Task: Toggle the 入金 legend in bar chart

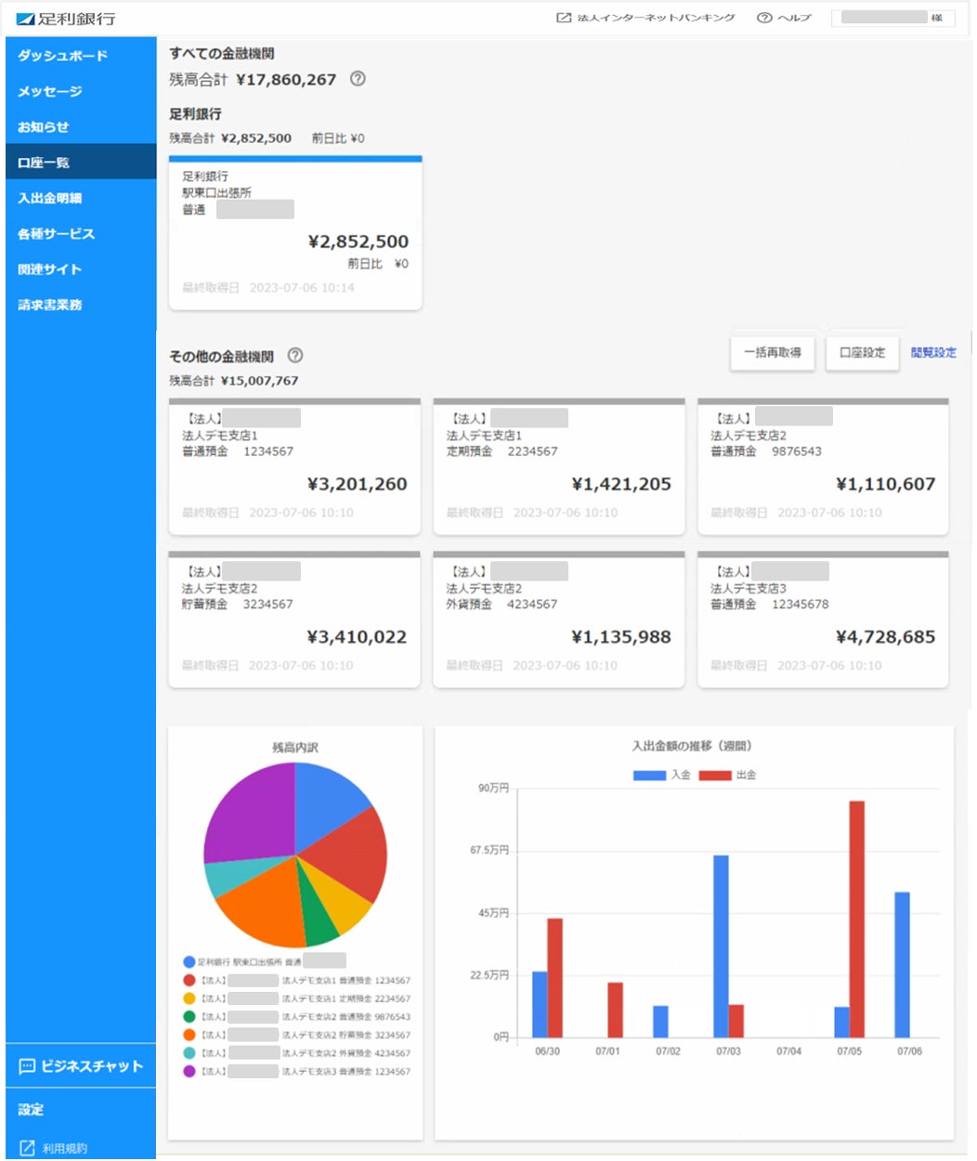Action: coord(661,775)
